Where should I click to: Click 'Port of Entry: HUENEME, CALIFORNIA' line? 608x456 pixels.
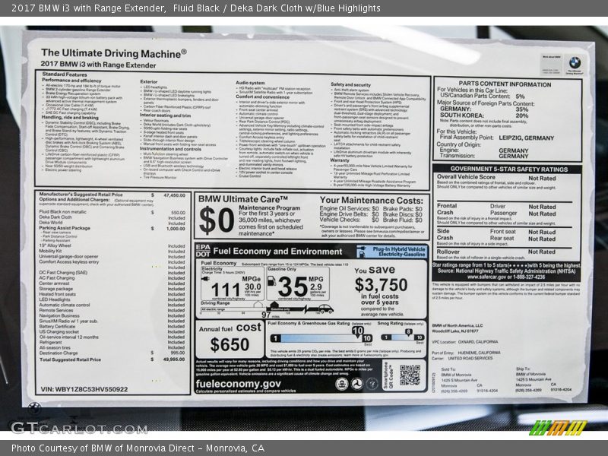[x=466, y=353]
